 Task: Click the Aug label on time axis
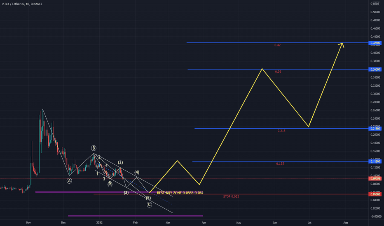346,223
